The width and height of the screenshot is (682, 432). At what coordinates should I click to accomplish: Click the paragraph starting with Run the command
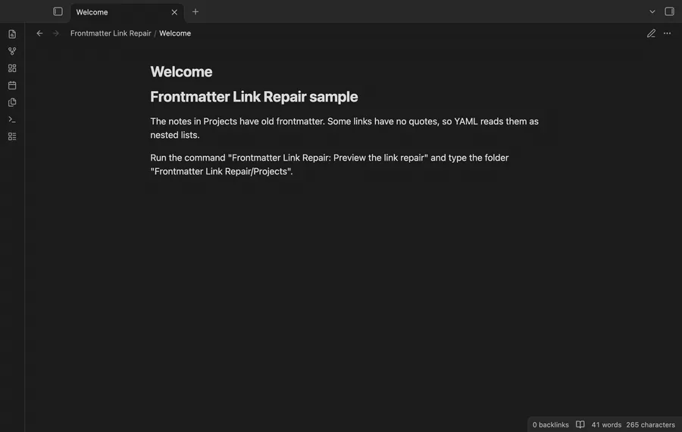[330, 164]
